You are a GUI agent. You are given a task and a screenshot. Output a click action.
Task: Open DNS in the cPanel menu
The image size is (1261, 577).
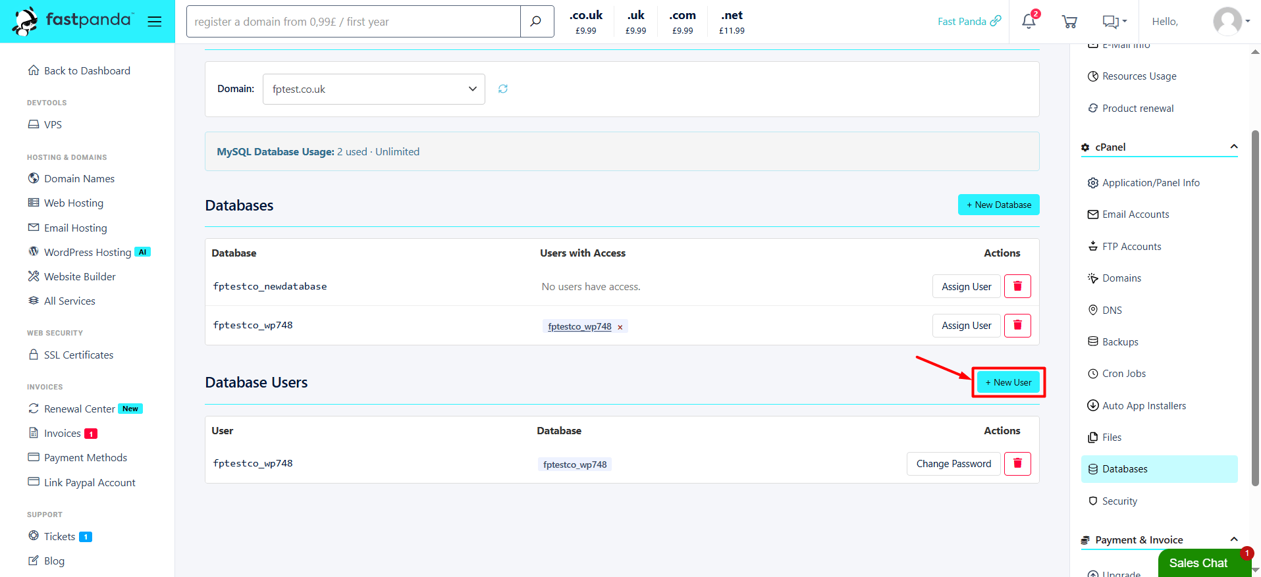[x=1105, y=311]
